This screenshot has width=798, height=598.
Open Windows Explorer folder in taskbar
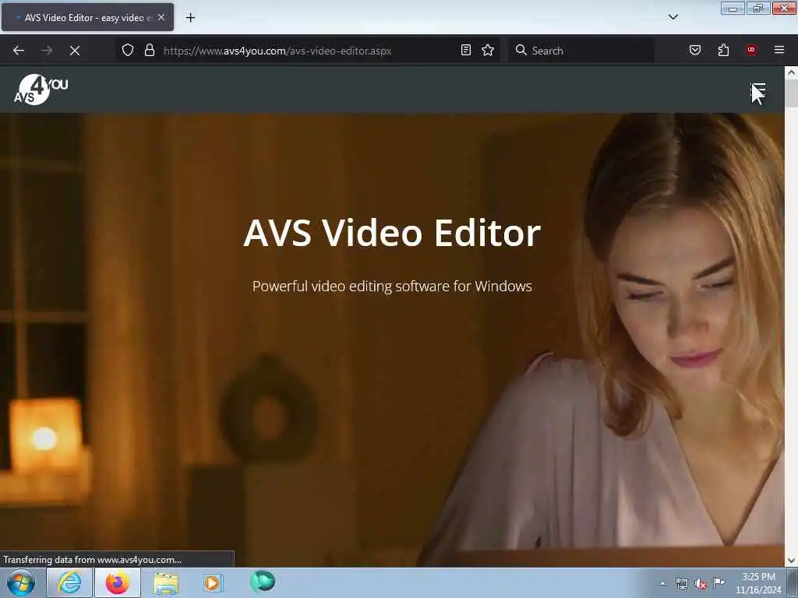(x=166, y=583)
